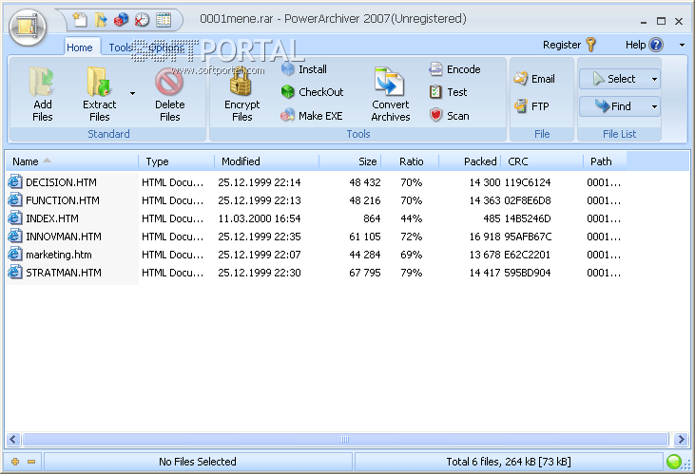
Task: Click the Scan for viruses tool
Action: tap(449, 116)
